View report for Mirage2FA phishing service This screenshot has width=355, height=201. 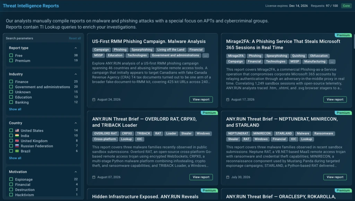335,100
